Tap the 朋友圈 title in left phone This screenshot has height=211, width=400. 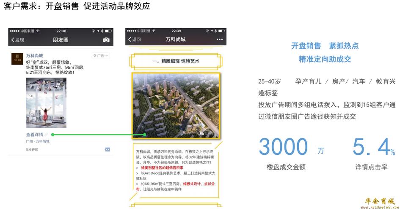[x=61, y=40]
